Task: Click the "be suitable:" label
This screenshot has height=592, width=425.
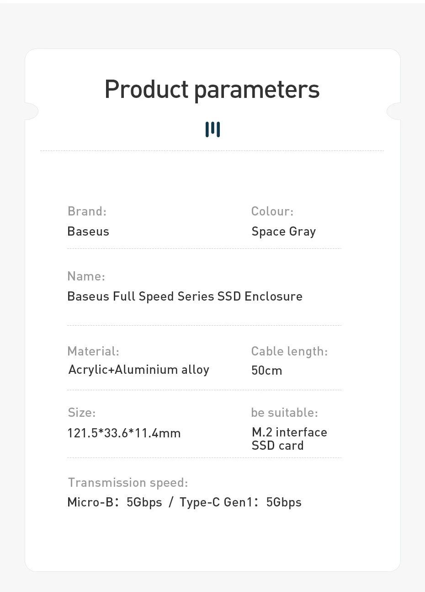Action: click(x=284, y=413)
